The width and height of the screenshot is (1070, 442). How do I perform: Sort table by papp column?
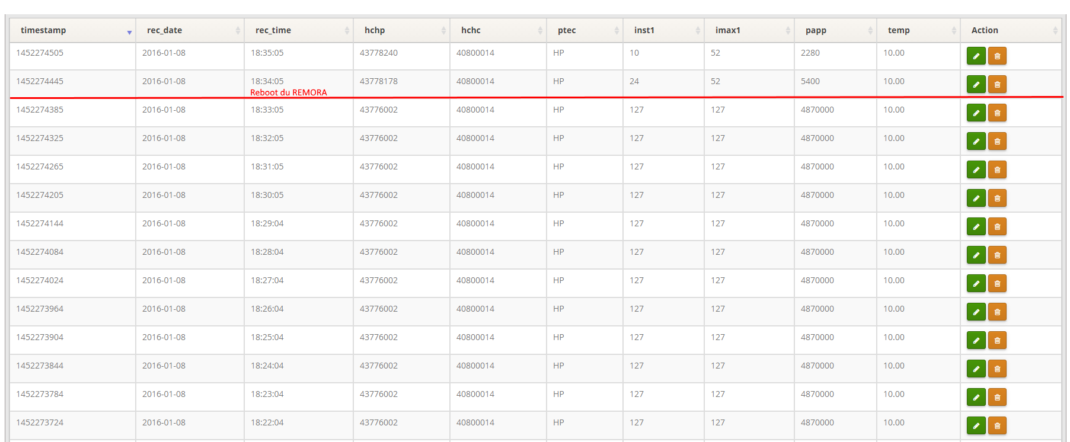pyautogui.click(x=835, y=30)
